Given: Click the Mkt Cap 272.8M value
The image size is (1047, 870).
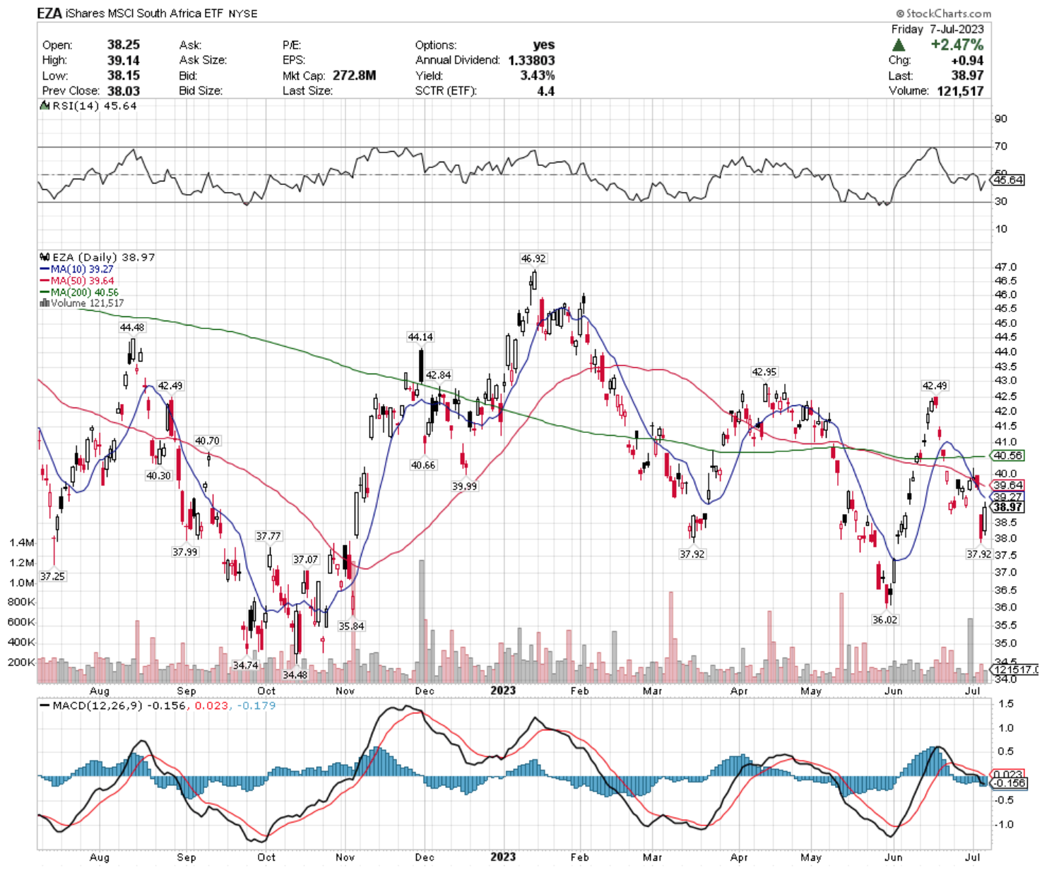Looking at the screenshot, I should (354, 76).
